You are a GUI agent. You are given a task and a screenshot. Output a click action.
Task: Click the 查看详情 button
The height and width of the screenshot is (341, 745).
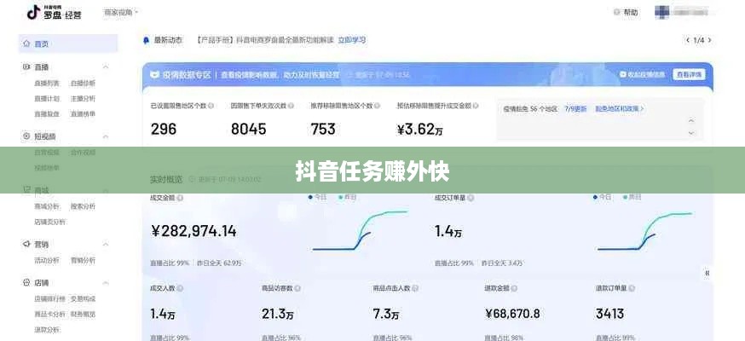point(689,74)
